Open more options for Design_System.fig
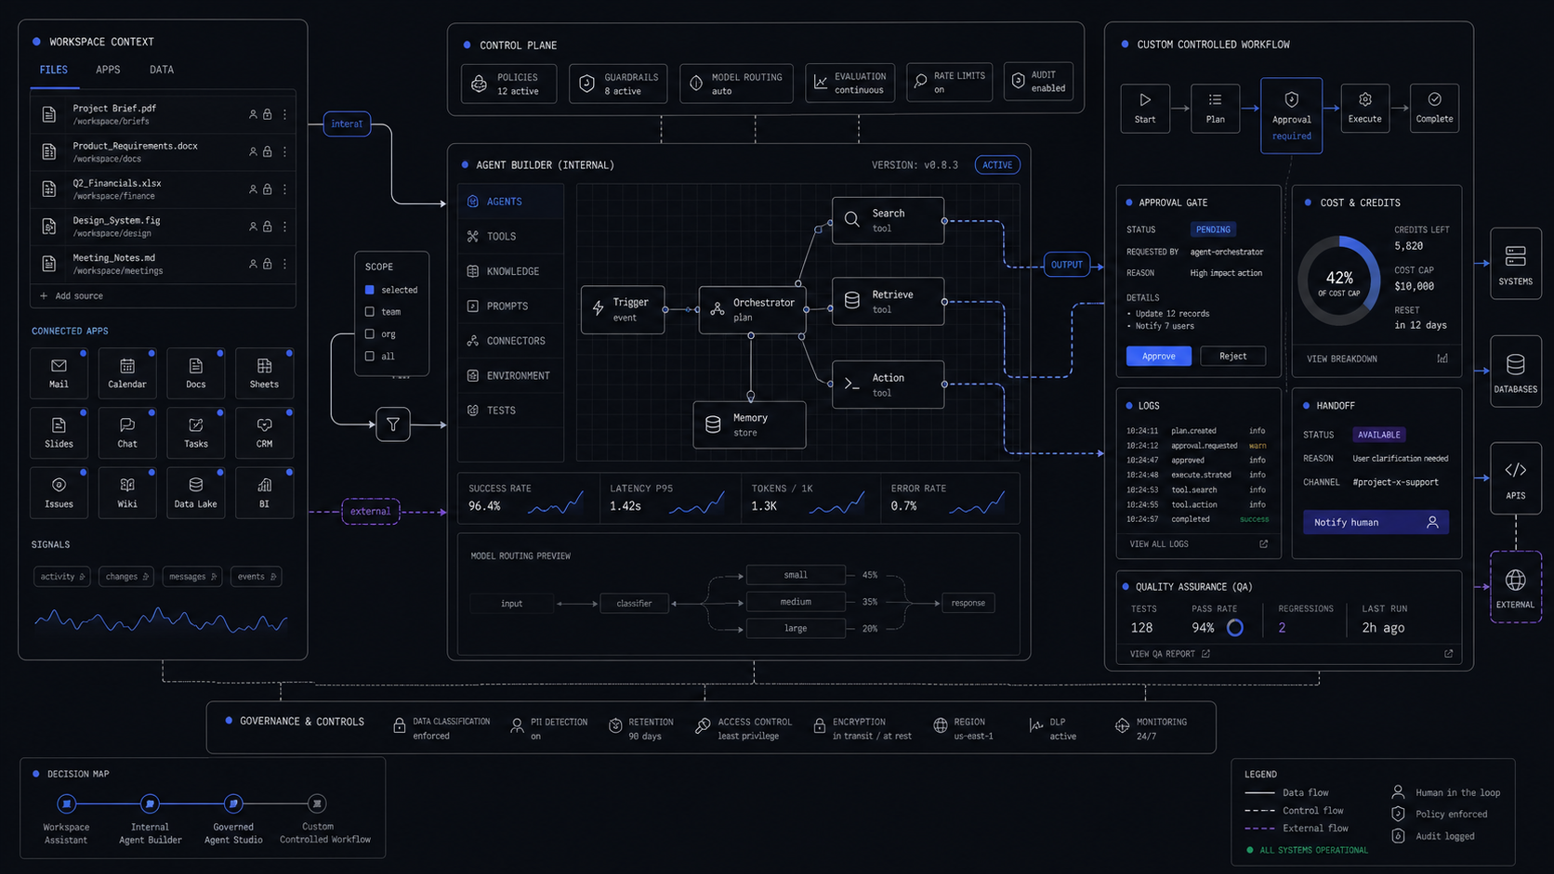The height and width of the screenshot is (874, 1554). point(284,227)
